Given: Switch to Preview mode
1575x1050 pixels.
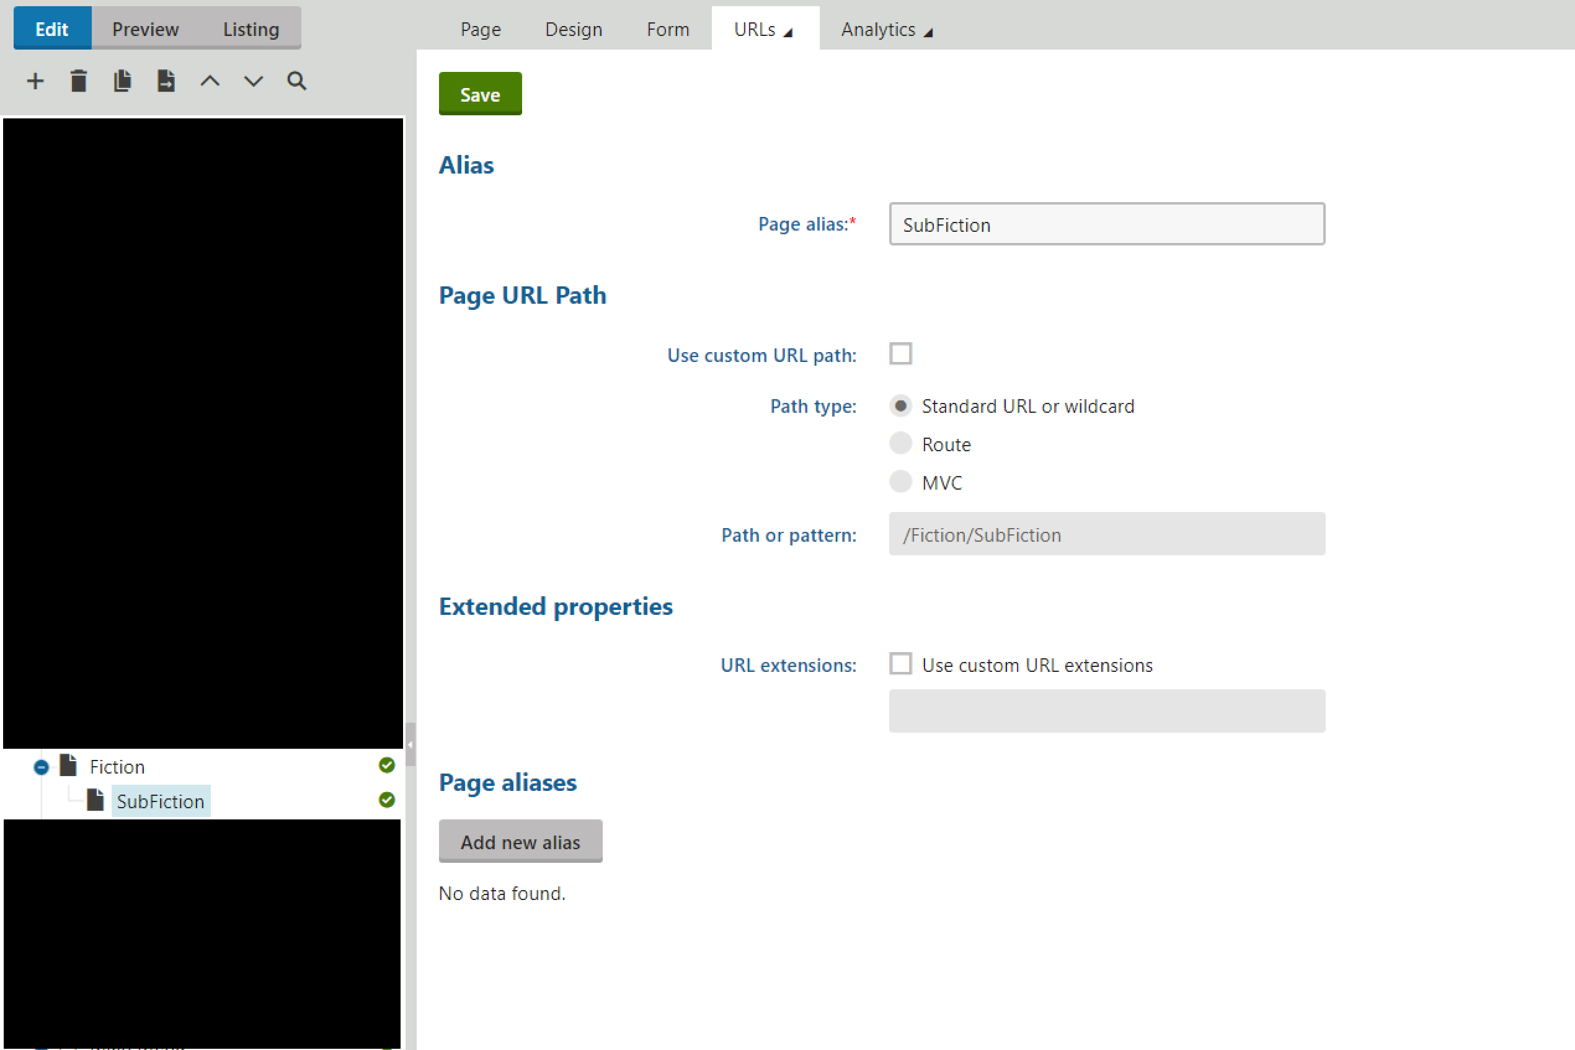Looking at the screenshot, I should click(145, 30).
